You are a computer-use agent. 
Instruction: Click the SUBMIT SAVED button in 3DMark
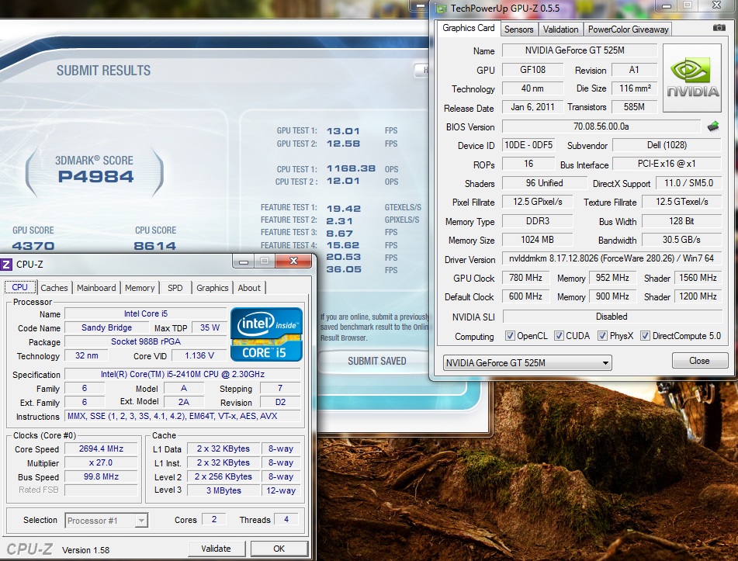376,361
